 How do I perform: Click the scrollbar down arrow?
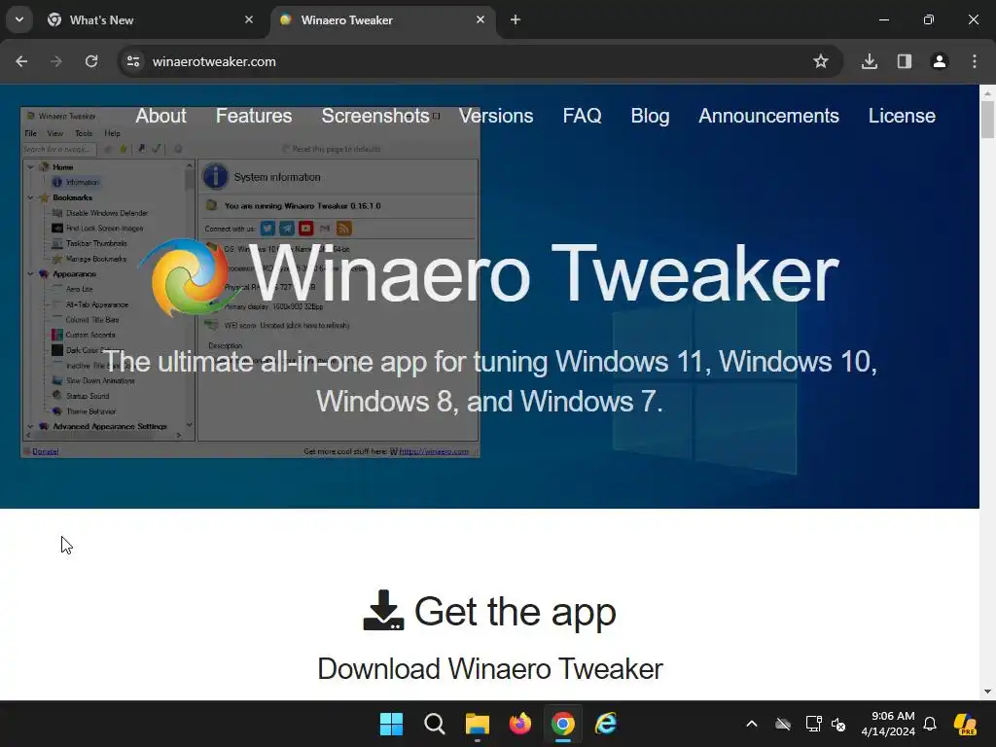tap(987, 692)
